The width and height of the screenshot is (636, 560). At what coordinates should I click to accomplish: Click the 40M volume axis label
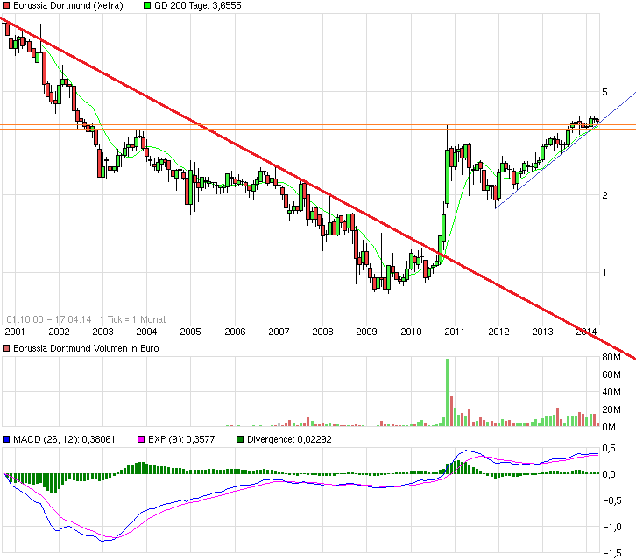(x=611, y=392)
